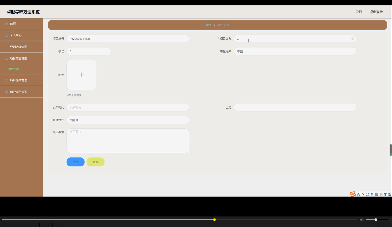This screenshot has width=392, height=227.
Task: Expand the 指导项目管理 menu chevron
Action: tap(37, 92)
